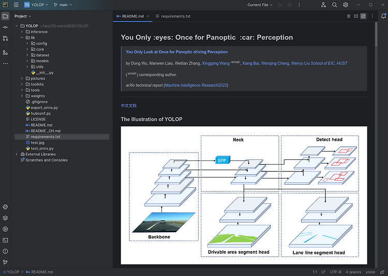Open the Services tool window
This screenshot has width=388, height=276.
pos(5,229)
